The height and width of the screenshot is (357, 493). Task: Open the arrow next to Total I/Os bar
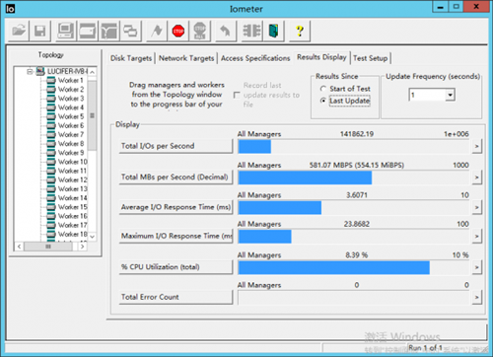(x=476, y=146)
